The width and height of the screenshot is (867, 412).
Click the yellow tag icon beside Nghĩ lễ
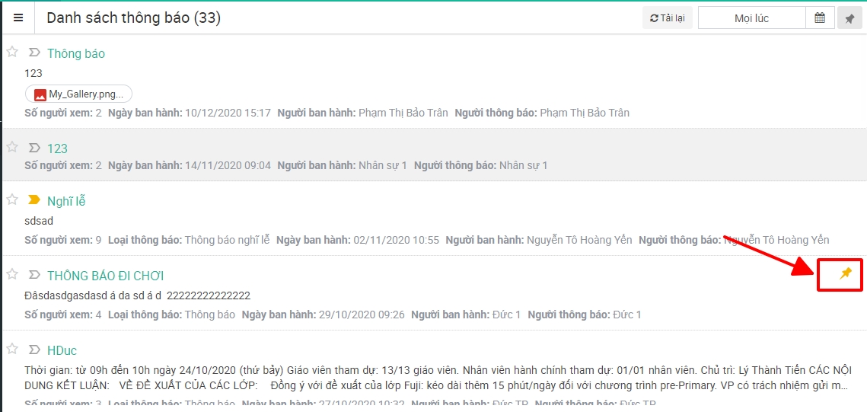34,200
